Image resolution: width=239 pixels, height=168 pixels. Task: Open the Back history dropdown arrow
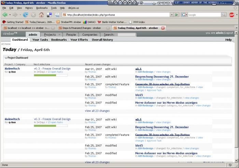click(x=10, y=15)
